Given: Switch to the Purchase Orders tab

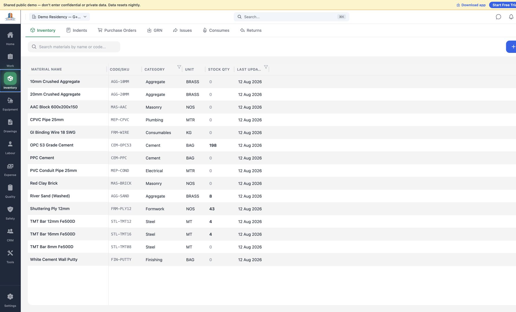Looking at the screenshot, I should [117, 30].
